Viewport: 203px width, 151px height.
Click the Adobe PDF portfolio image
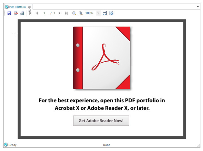click(101, 58)
